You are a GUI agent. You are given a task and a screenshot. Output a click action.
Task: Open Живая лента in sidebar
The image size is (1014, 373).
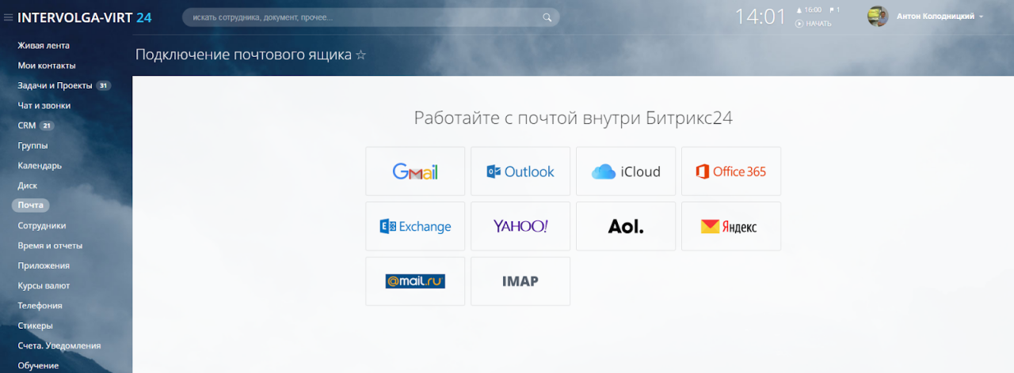[44, 46]
